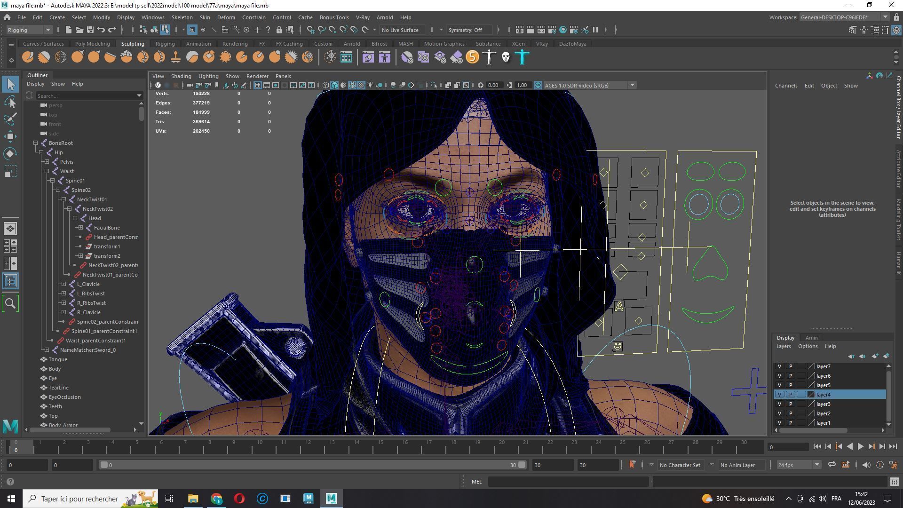The height and width of the screenshot is (508, 903).
Task: Click the time range slider bar
Action: click(x=313, y=465)
